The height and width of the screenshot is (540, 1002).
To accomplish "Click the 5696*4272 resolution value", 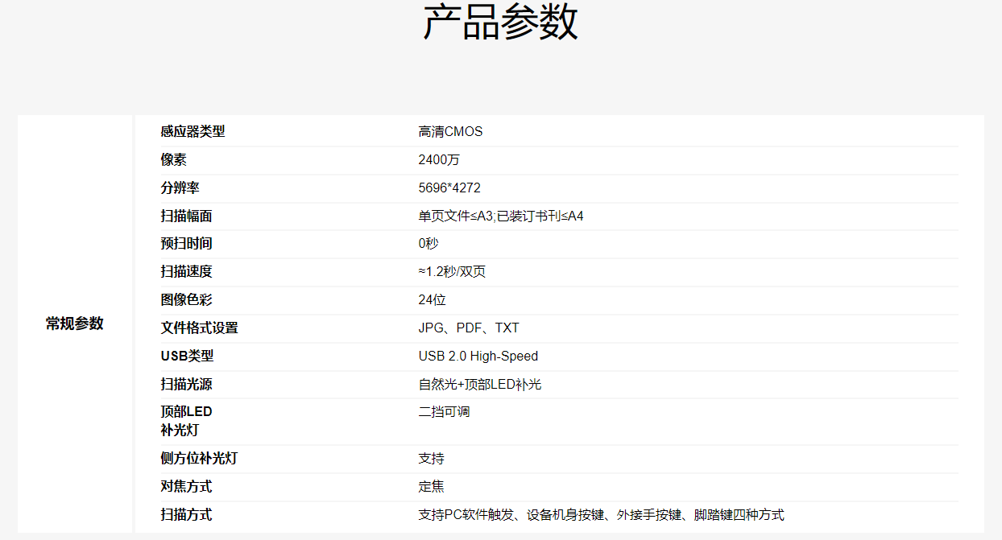I will [449, 188].
